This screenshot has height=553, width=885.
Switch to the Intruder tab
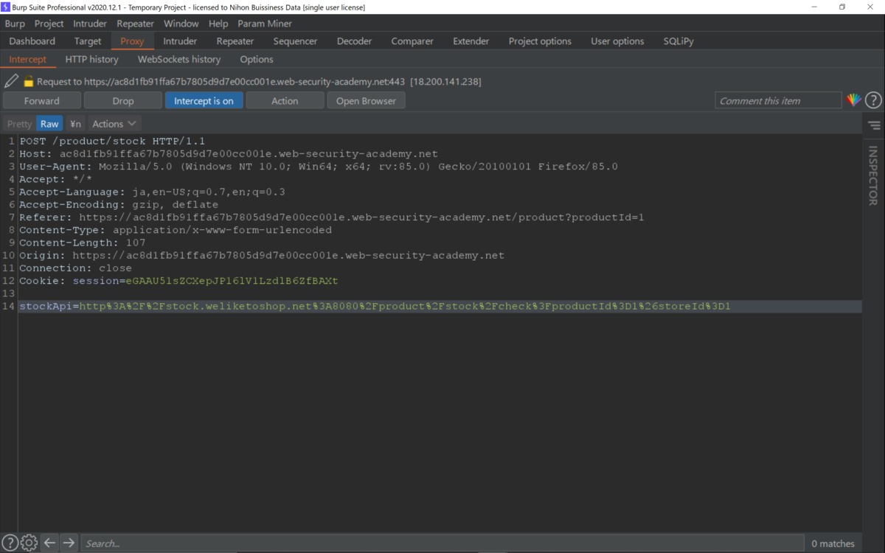[180, 41]
